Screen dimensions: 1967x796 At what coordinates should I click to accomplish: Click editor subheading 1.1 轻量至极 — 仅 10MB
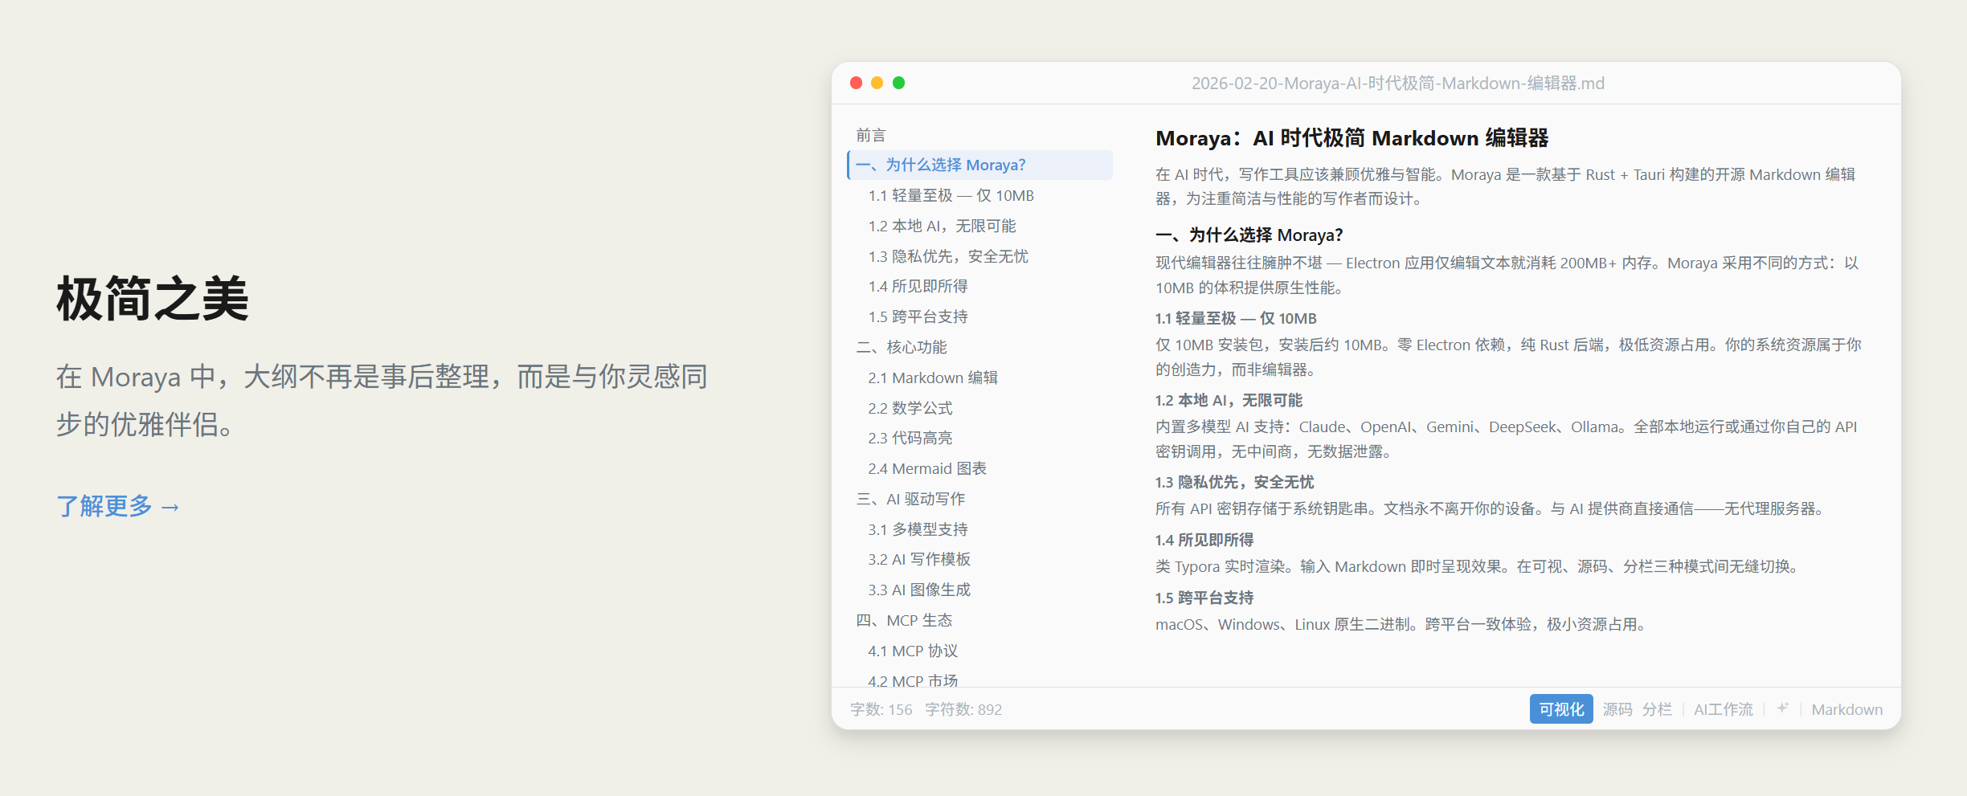(x=1236, y=318)
